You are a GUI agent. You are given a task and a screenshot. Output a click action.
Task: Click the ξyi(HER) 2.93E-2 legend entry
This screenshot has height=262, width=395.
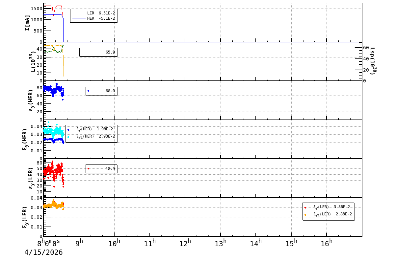pyautogui.click(x=91, y=136)
